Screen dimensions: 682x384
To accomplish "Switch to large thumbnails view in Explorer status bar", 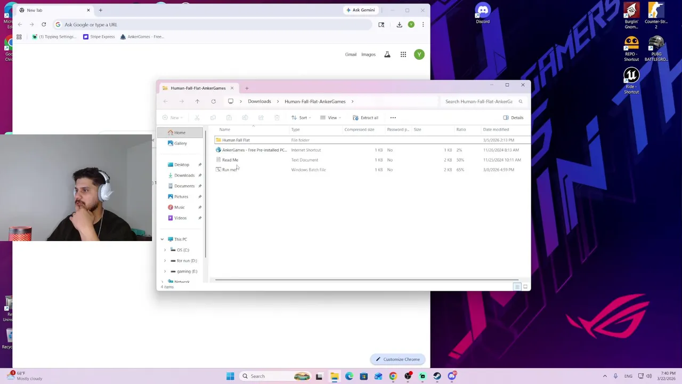I will click(x=525, y=287).
